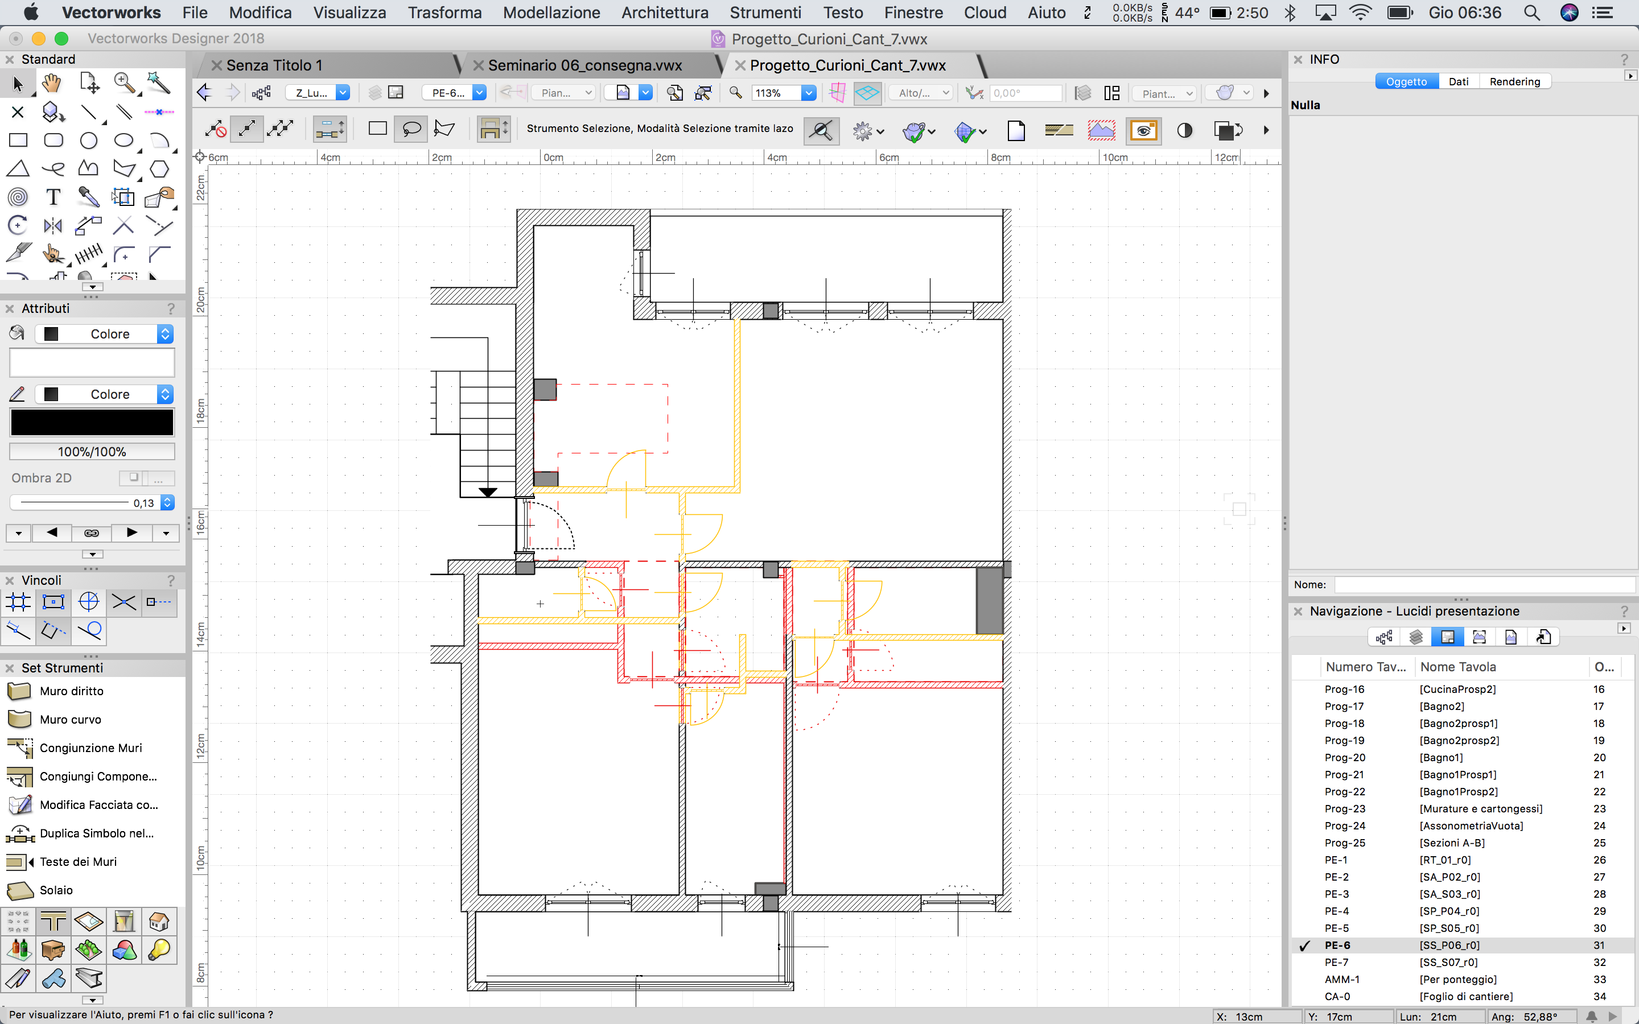Image resolution: width=1639 pixels, height=1024 pixels.
Task: Choose lasso selection mode
Action: click(x=411, y=129)
